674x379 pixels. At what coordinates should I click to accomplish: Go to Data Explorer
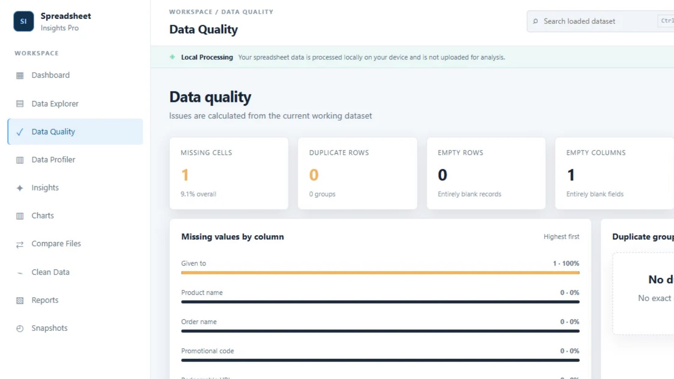75,104
